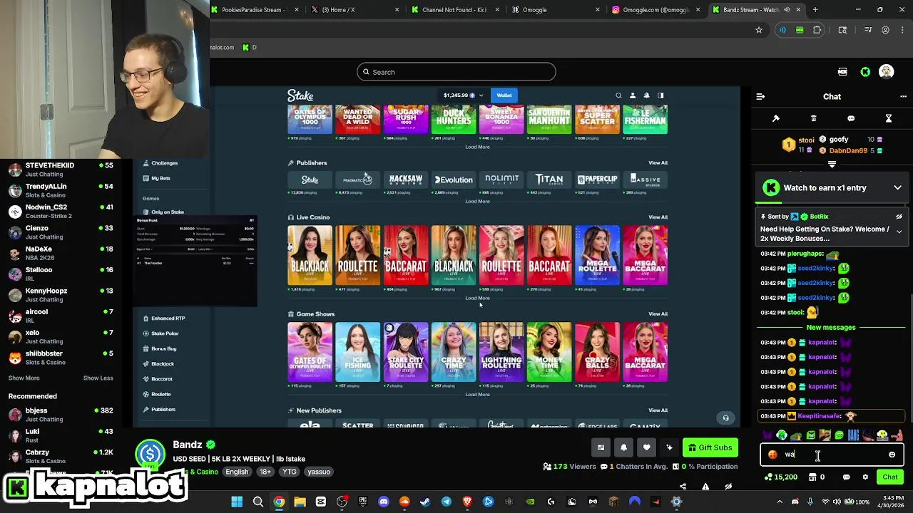913x513 pixels.
Task: Click the crossed-eye hide icon below stats
Action: (x=728, y=487)
